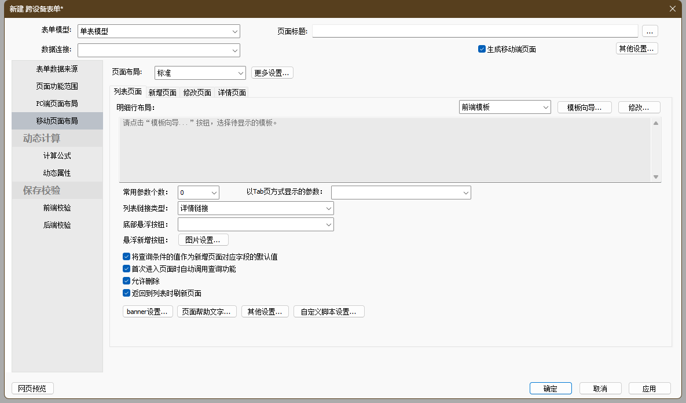
Task: Click into the 页面标题 text field
Action: pos(475,31)
